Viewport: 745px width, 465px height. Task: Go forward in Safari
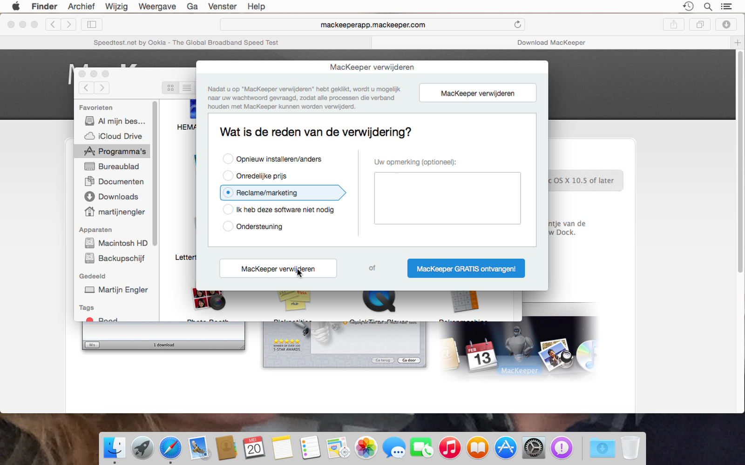pos(68,25)
